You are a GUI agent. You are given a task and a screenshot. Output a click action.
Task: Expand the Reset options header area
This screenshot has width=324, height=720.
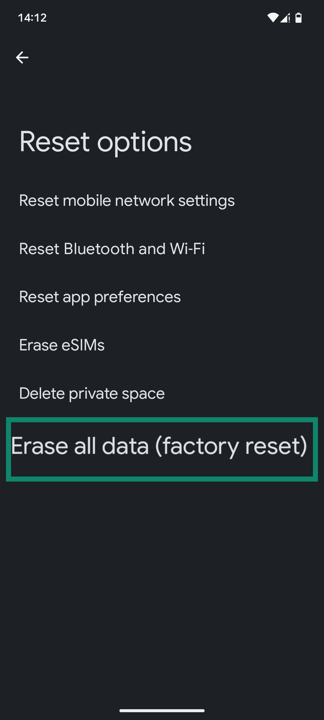pyautogui.click(x=105, y=141)
